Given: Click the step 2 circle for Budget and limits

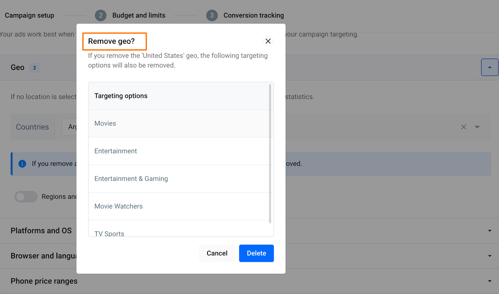Looking at the screenshot, I should (100, 15).
